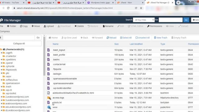Expand the .softaculous folder

(x=2, y=80)
